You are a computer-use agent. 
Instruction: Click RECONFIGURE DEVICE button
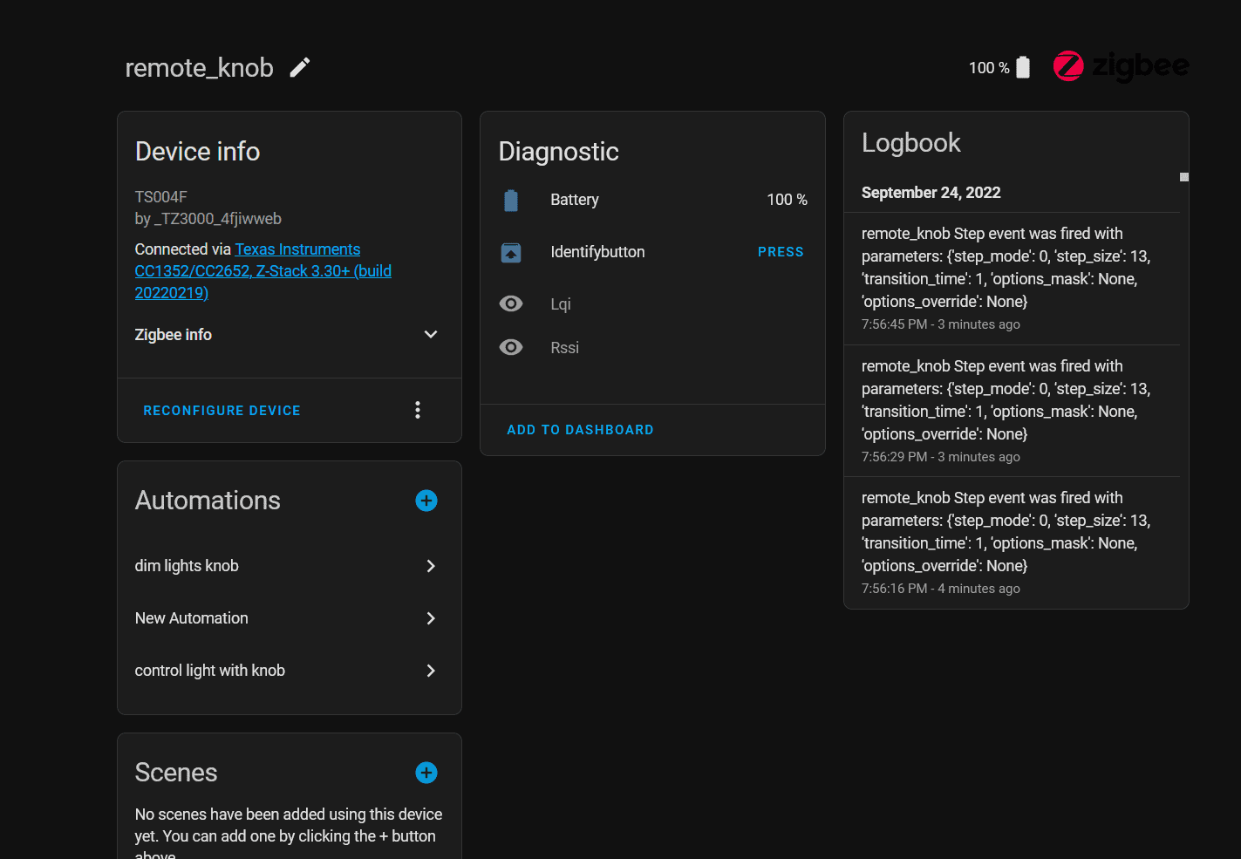click(222, 411)
